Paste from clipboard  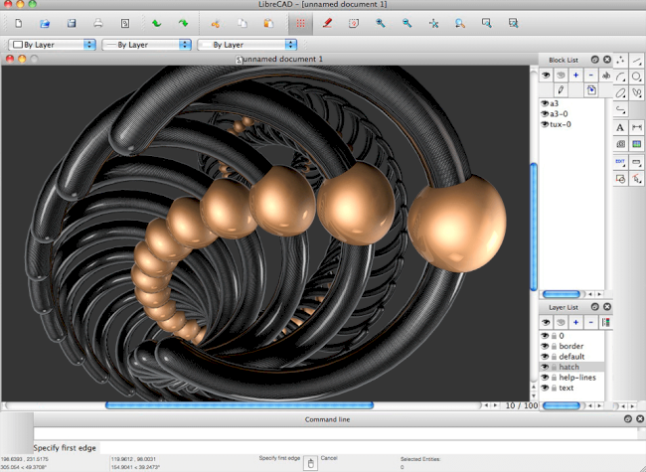pos(268,23)
